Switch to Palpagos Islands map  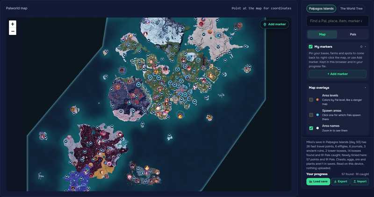(x=321, y=8)
